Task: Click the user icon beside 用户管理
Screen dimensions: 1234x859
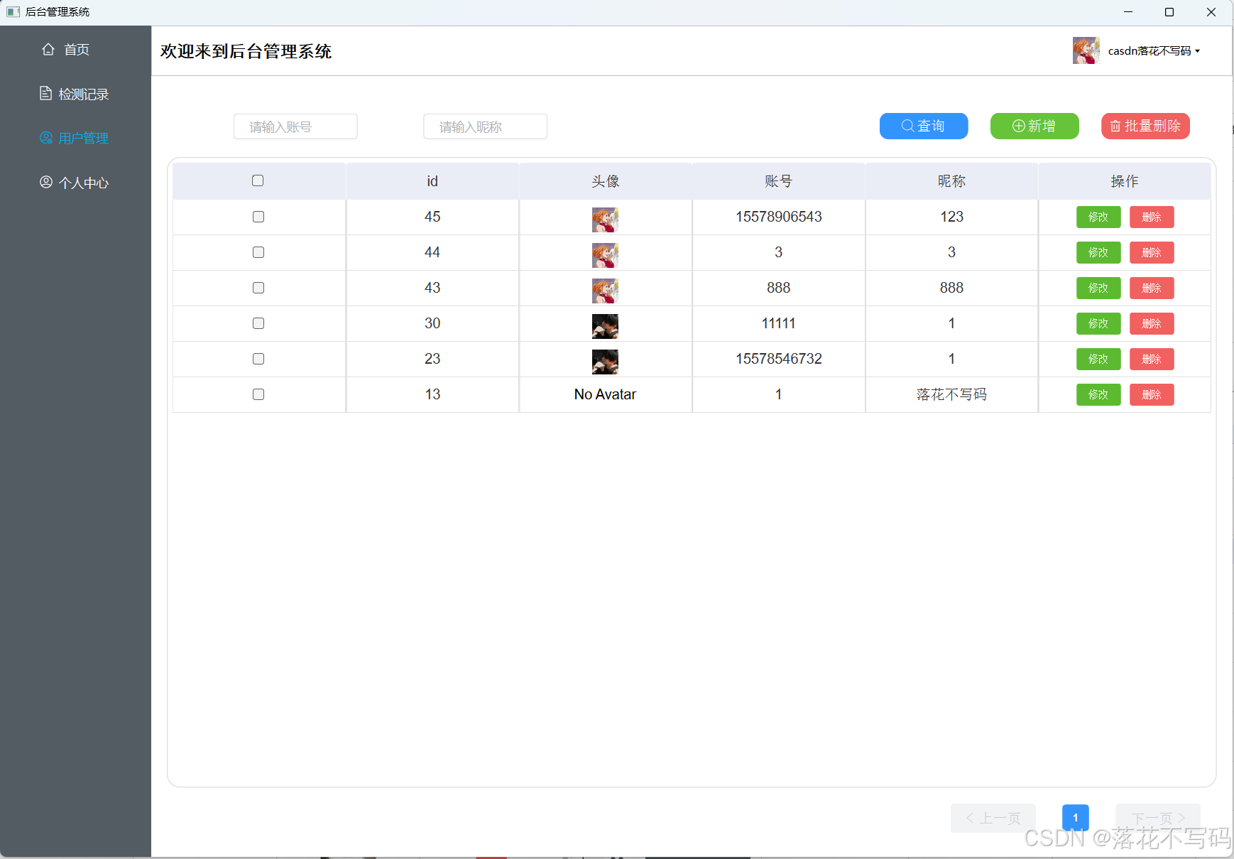Action: click(46, 138)
